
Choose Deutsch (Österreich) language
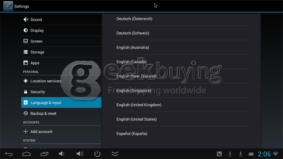[x=181, y=19]
